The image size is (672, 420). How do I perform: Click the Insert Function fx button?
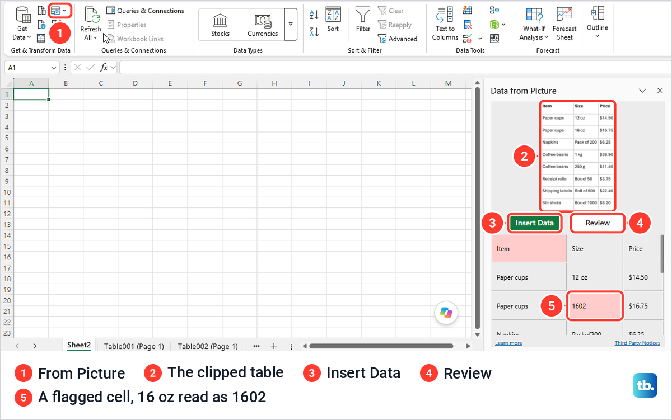tap(104, 68)
